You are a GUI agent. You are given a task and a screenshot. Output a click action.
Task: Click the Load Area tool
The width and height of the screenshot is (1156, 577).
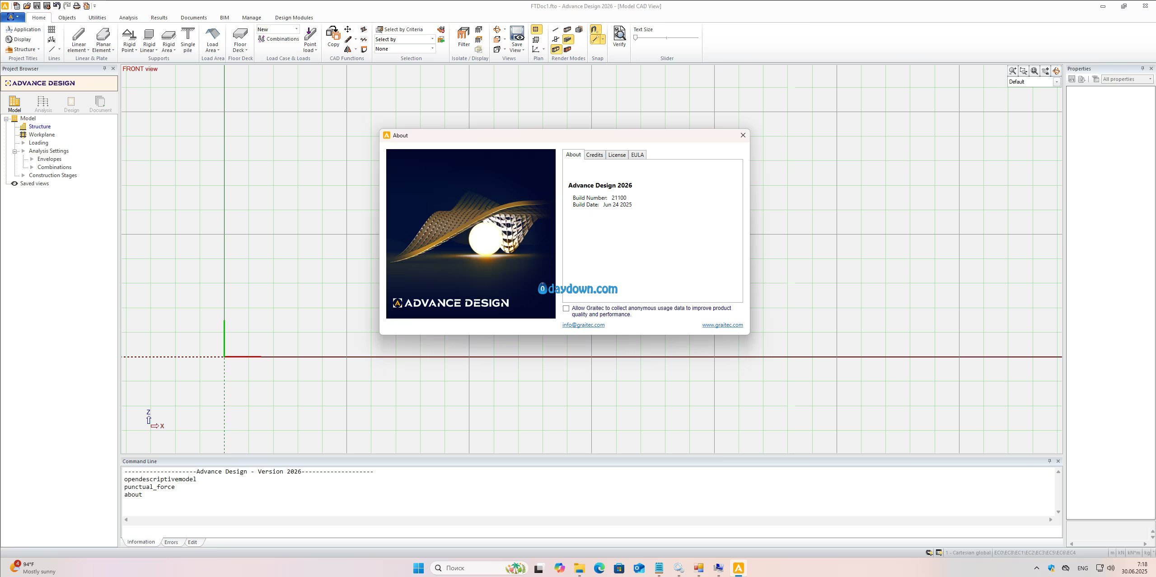click(212, 40)
